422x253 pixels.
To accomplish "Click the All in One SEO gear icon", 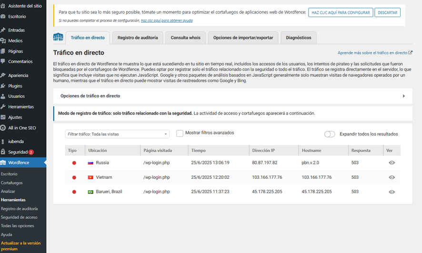I will [x=3, y=128].
